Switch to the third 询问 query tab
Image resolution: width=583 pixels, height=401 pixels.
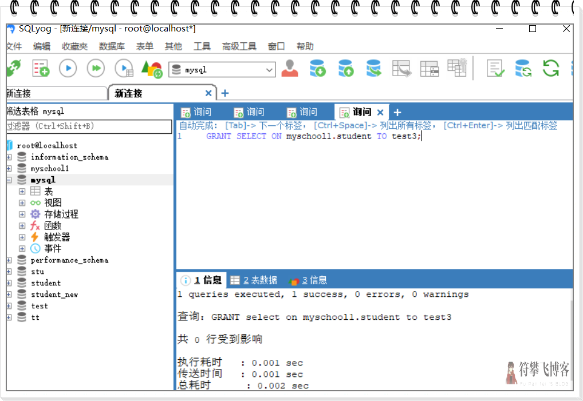tap(302, 112)
